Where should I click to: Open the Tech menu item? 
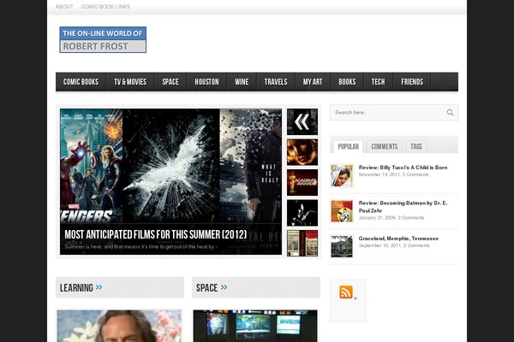379,82
